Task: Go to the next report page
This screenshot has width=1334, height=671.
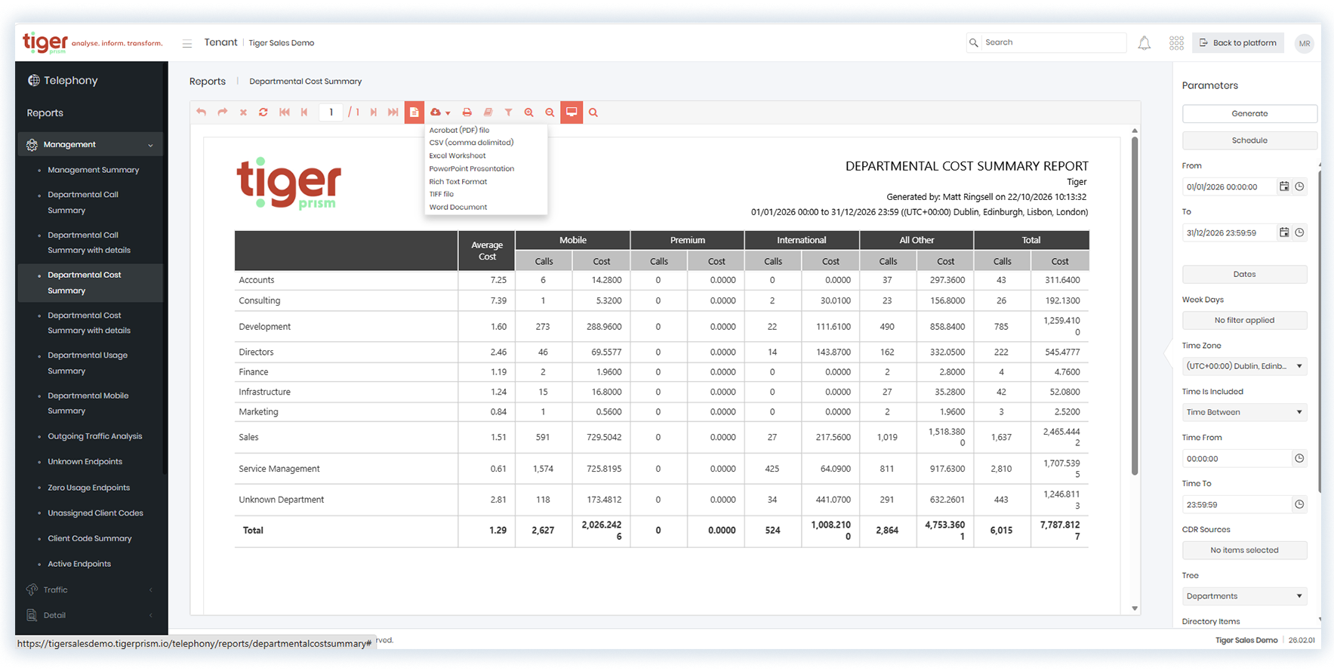Action: [373, 112]
